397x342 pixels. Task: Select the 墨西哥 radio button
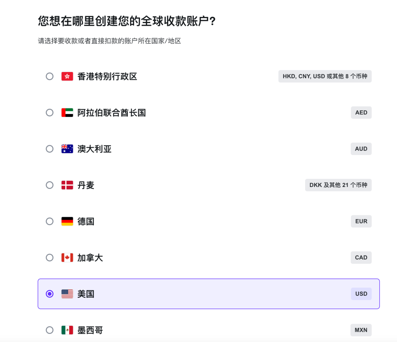pos(50,330)
